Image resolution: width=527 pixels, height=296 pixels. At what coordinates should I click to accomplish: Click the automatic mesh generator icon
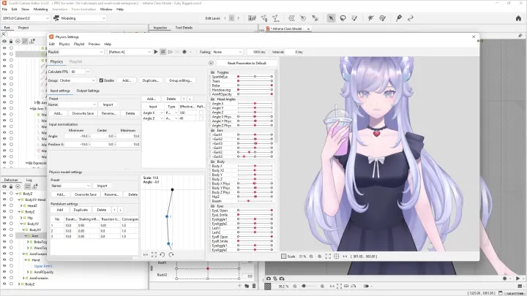pos(276,18)
